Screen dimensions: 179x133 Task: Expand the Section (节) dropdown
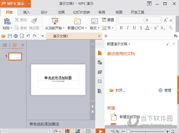(113, 28)
